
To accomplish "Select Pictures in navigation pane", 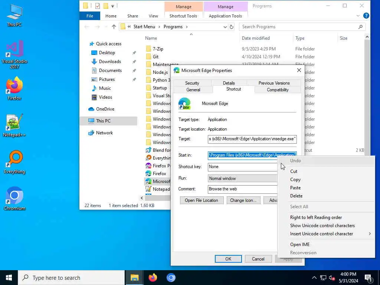I will [107, 79].
